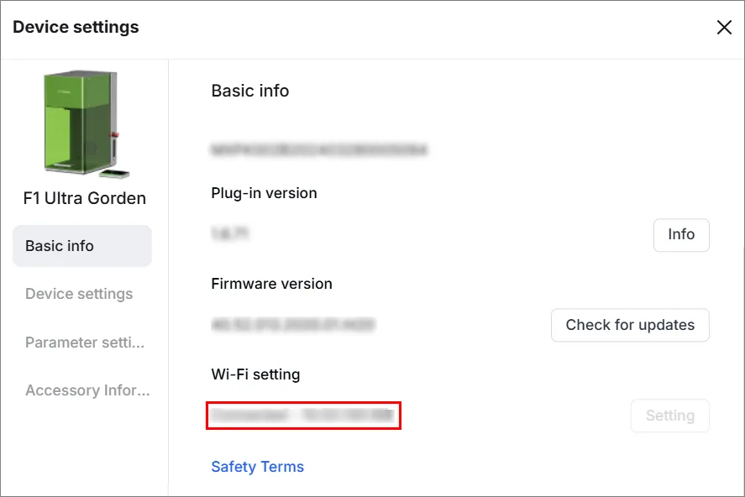Select the F1 Ultra Gorden device name
This screenshot has height=497, width=745.
(85, 198)
